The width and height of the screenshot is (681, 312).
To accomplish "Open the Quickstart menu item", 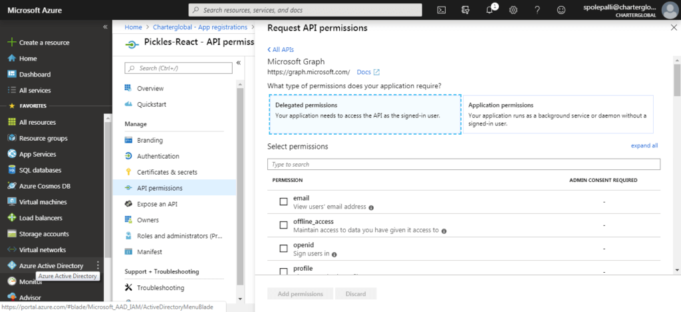I will 152,104.
